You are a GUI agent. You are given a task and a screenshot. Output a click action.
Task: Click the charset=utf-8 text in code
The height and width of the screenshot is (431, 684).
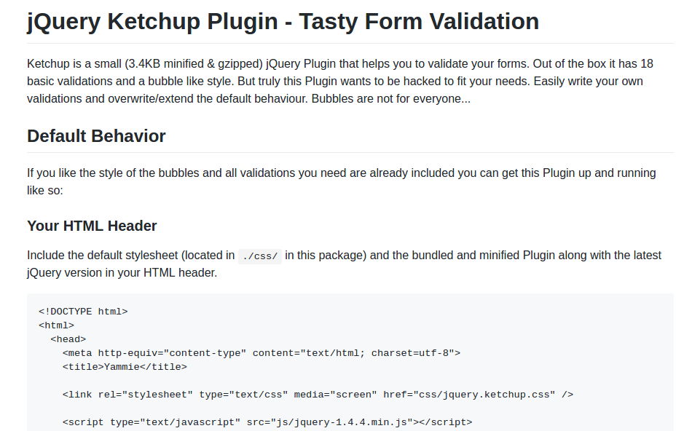click(412, 353)
